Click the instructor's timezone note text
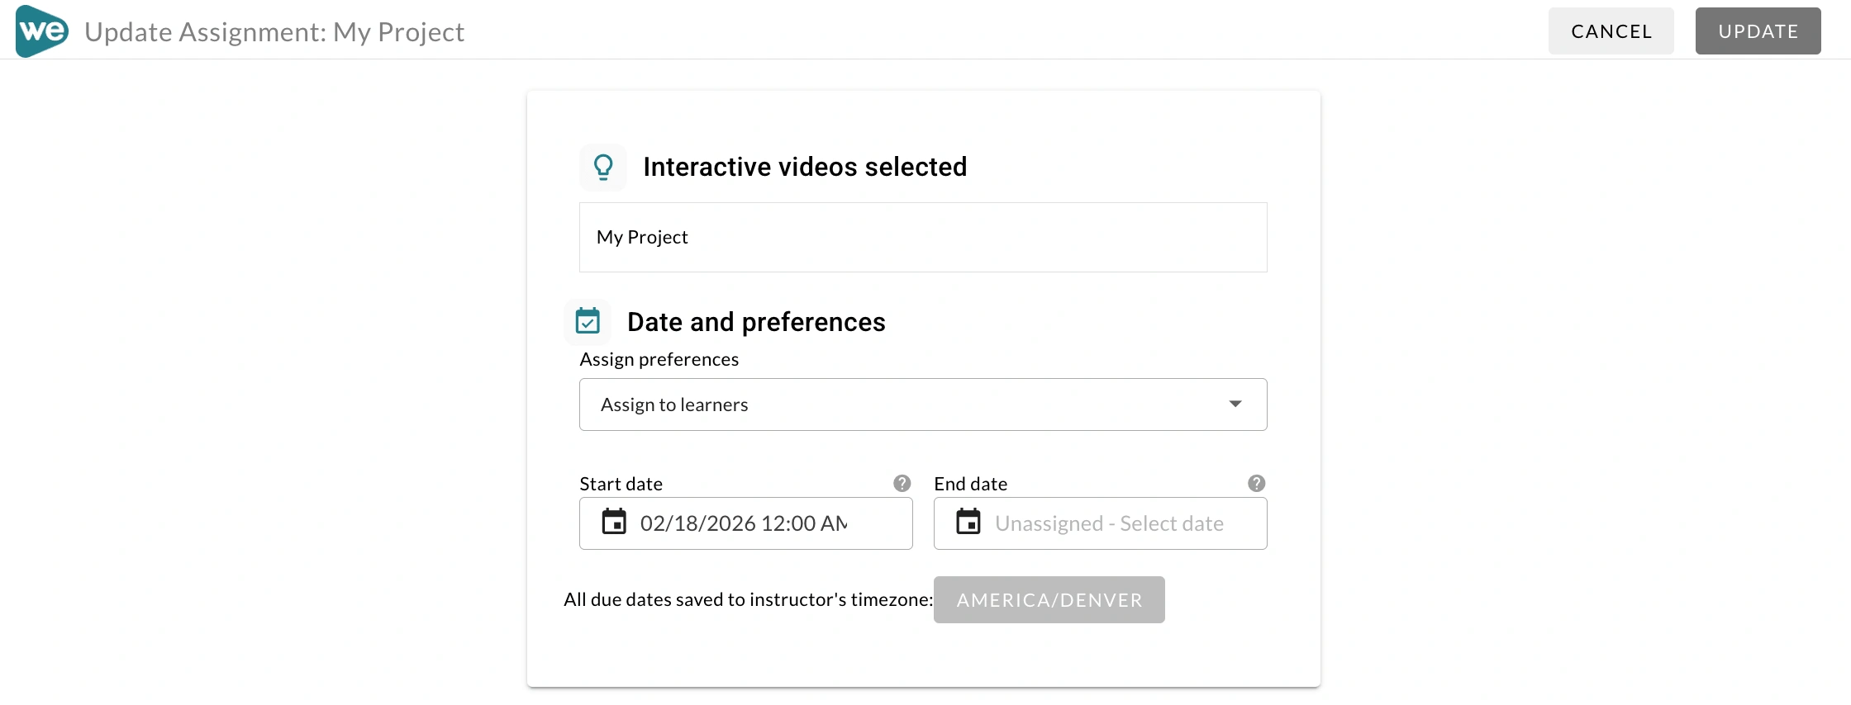This screenshot has height=705, width=1851. point(749,599)
